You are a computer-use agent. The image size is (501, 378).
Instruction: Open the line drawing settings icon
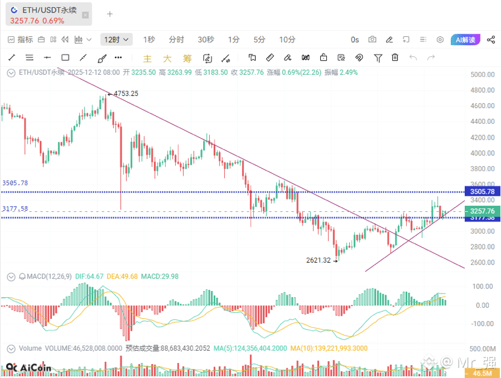coord(225,59)
